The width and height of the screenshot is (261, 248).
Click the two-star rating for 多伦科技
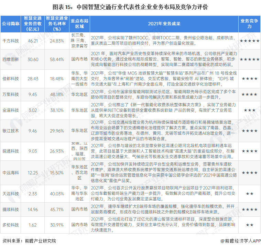pyautogui.click(x=249, y=225)
